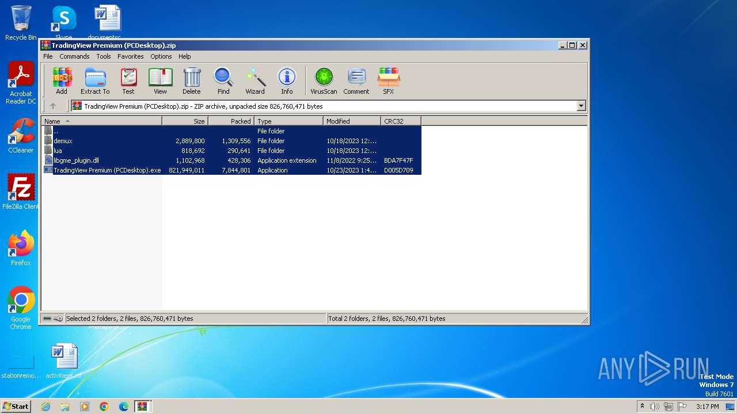The height and width of the screenshot is (414, 737).
Task: Click CRC32 value D005D709
Action: click(398, 170)
